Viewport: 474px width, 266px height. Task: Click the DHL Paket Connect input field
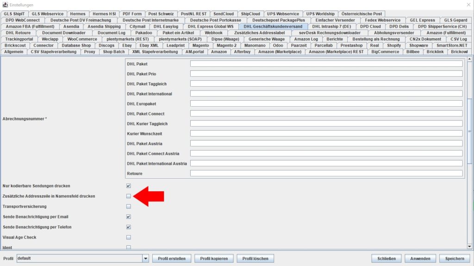click(x=326, y=114)
